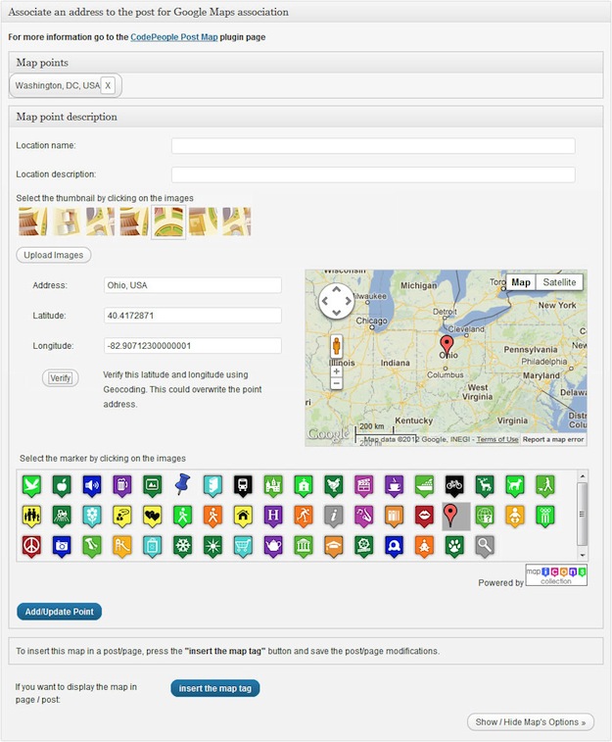
Task: Select the first thumbnail image
Action: (x=33, y=222)
